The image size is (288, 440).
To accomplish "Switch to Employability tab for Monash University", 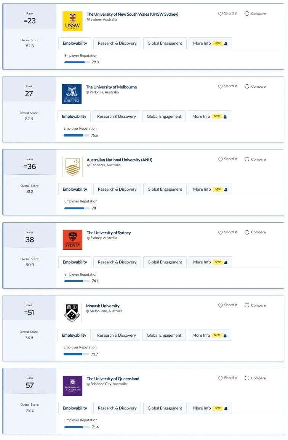I will click(74, 335).
